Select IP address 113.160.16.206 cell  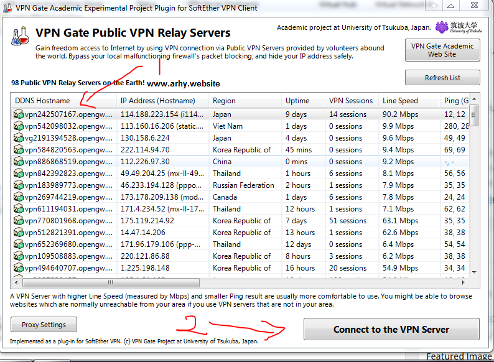click(x=162, y=126)
